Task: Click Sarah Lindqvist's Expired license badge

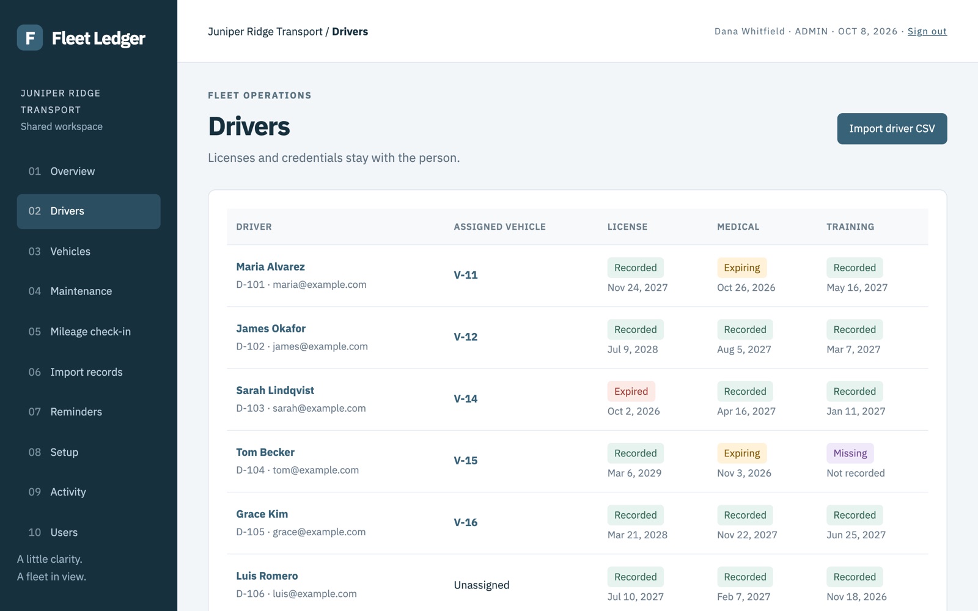Action: [x=631, y=392]
